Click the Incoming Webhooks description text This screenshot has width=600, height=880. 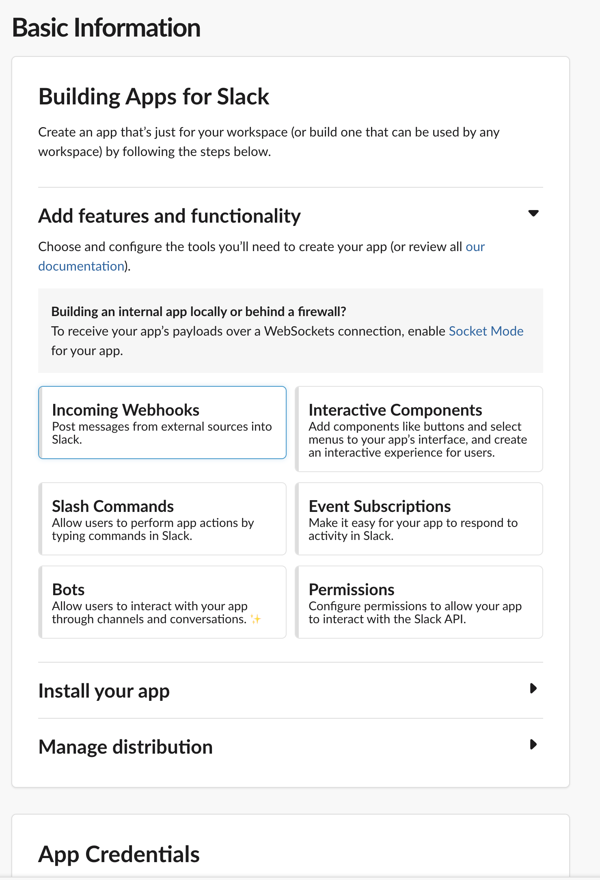(x=162, y=433)
